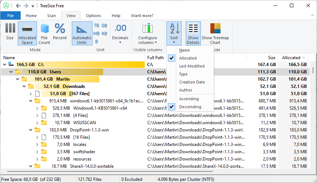Select the Allocated Space mode icon
The image size is (317, 183).
27,33
